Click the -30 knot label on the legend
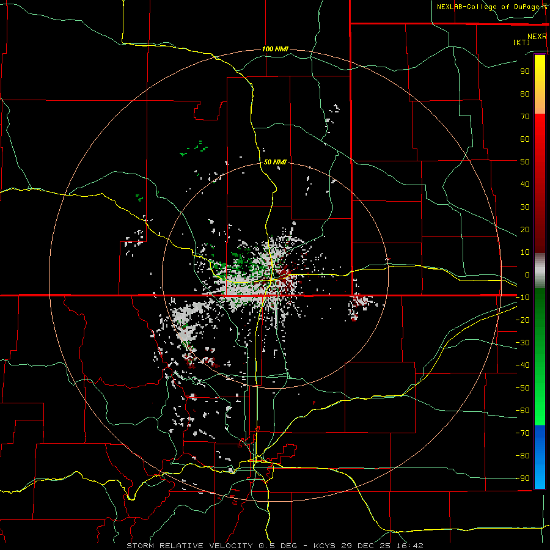This screenshot has height=550, width=550. coord(522,343)
